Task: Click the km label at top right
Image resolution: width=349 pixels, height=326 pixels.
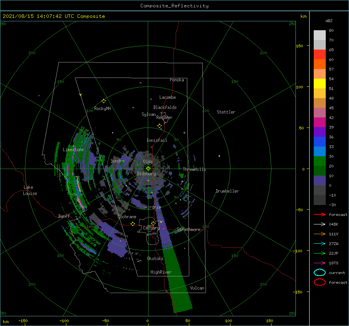Action: [303, 16]
